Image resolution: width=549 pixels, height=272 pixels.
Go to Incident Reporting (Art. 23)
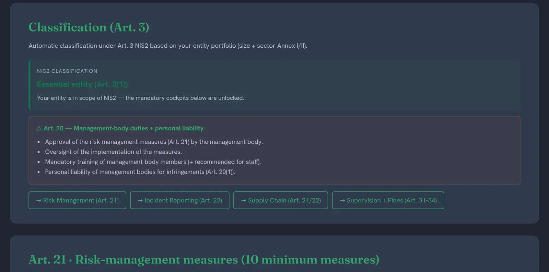180,200
